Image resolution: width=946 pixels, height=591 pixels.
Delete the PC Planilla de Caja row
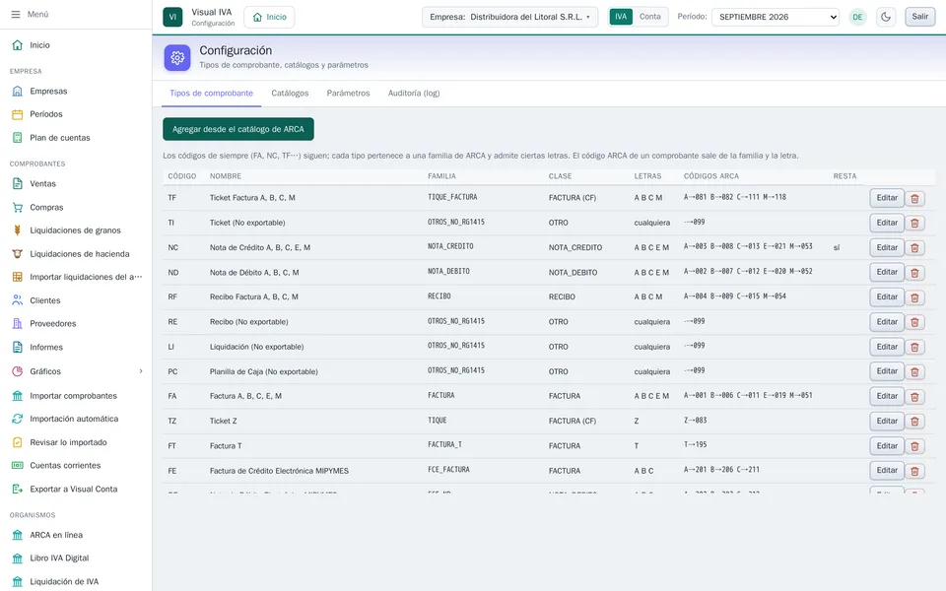point(914,372)
